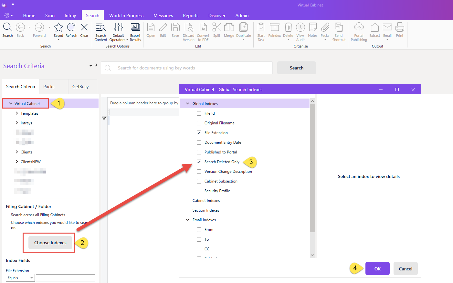Collapse the Global Indexes section
This screenshot has width=453, height=283.
(187, 103)
